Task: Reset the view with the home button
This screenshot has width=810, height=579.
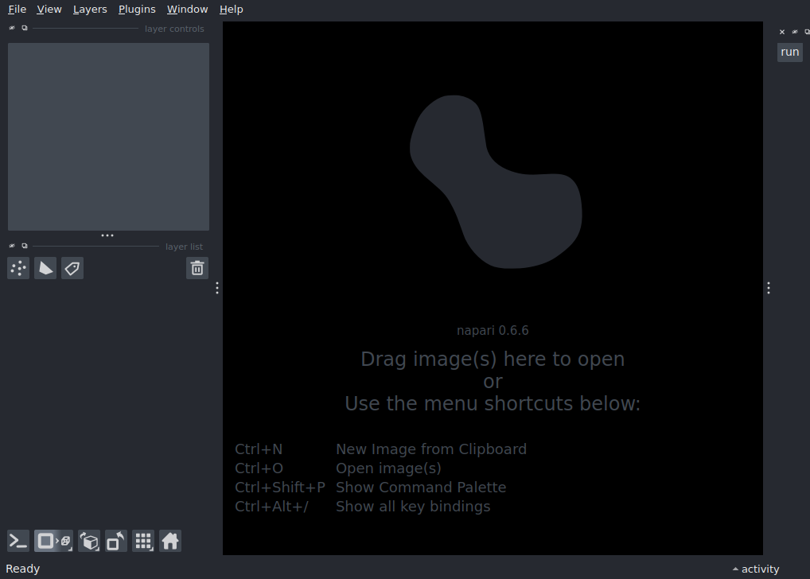Action: [170, 541]
